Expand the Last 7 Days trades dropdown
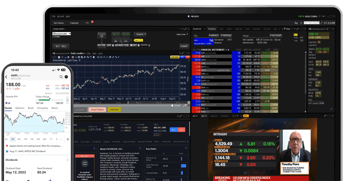This screenshot has height=181, width=343. pos(74,60)
